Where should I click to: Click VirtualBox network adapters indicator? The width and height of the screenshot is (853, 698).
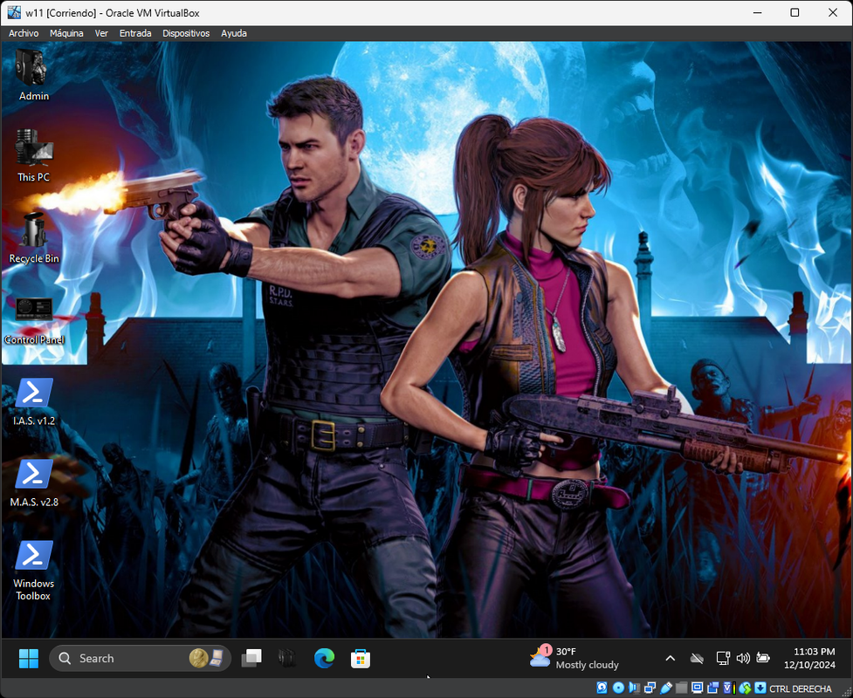pos(650,688)
